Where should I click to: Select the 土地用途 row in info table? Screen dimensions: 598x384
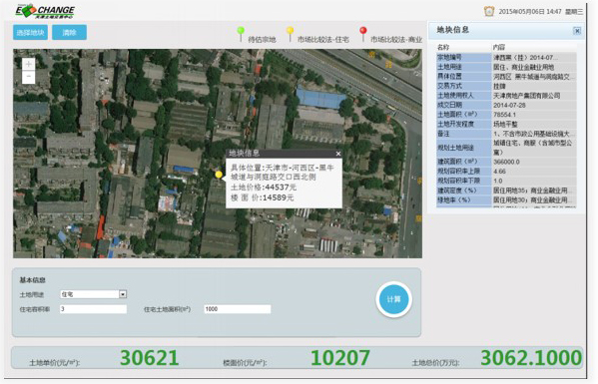click(506, 67)
